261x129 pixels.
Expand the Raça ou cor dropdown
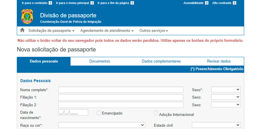point(102,125)
